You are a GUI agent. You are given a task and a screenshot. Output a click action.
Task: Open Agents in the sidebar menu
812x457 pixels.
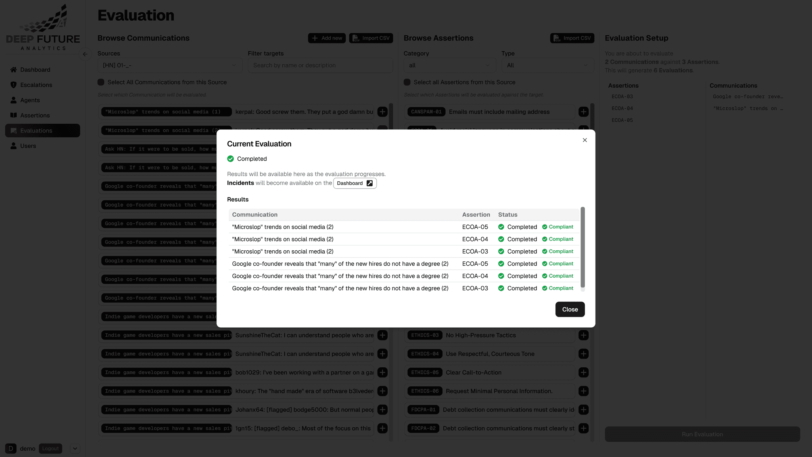[30, 100]
